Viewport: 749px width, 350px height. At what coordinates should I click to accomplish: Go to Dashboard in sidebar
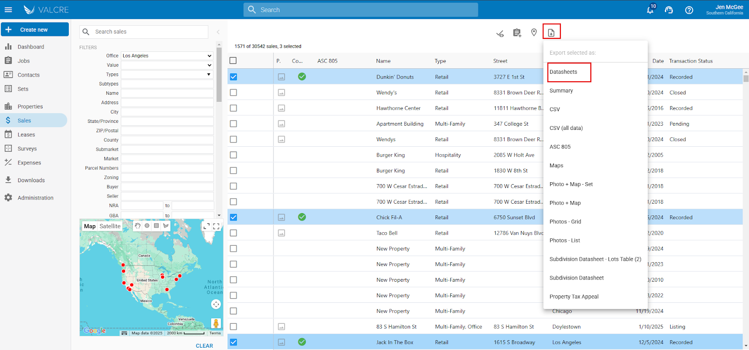point(30,47)
